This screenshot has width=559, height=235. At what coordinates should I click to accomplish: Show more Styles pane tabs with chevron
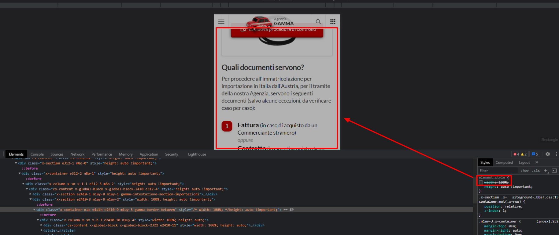tap(537, 162)
